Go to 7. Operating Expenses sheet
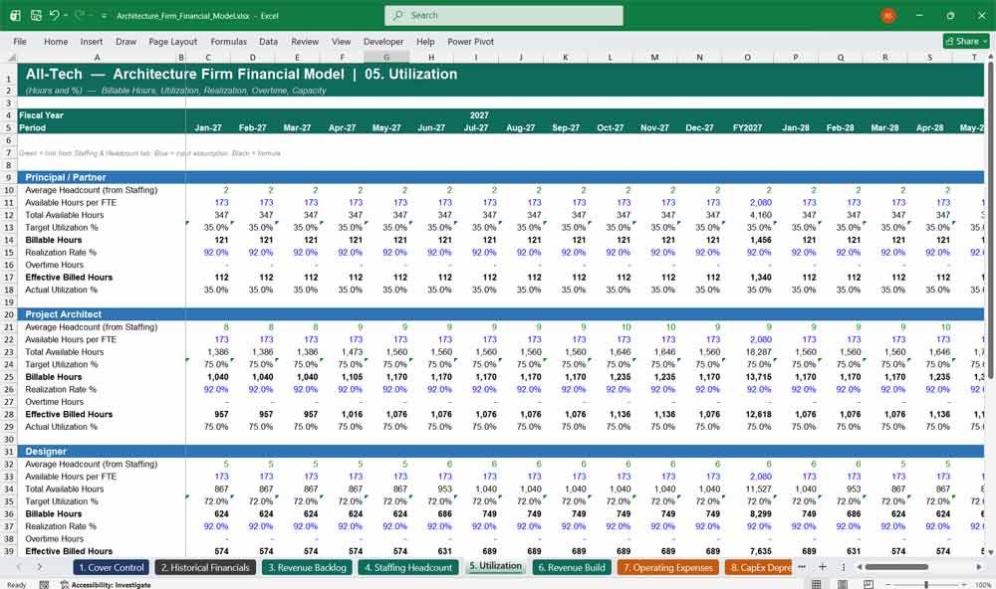996x589 pixels. point(667,567)
